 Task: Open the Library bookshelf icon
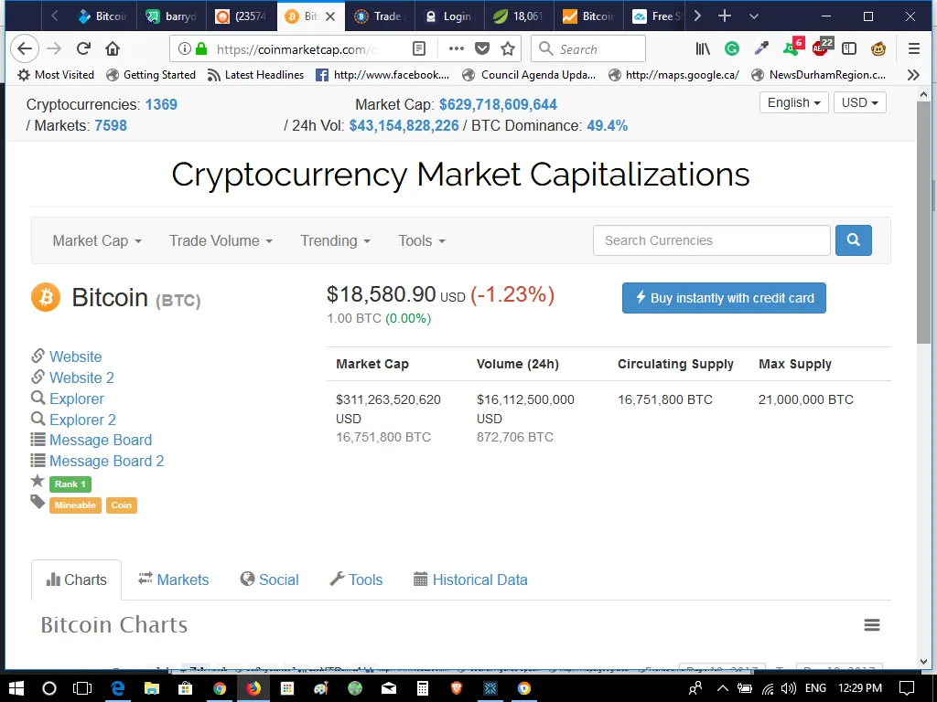point(703,49)
